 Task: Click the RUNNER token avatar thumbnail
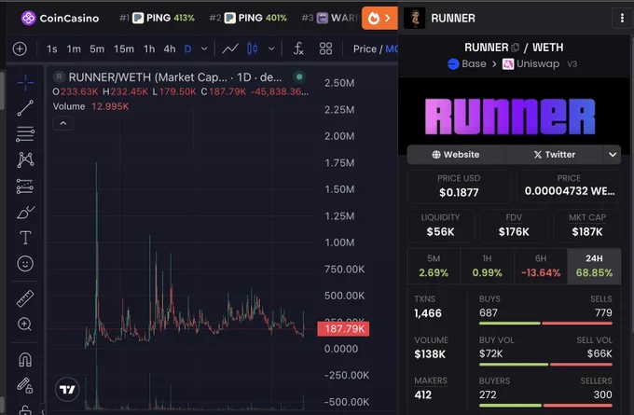pyautogui.click(x=415, y=18)
